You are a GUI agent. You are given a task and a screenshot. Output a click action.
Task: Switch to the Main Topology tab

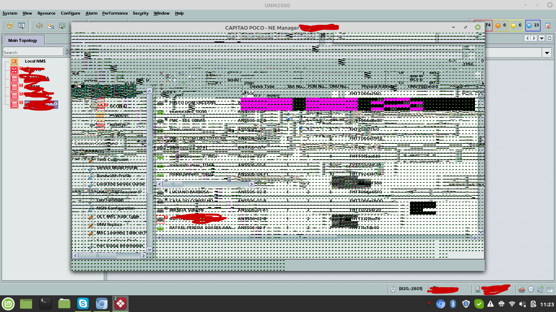23,40
